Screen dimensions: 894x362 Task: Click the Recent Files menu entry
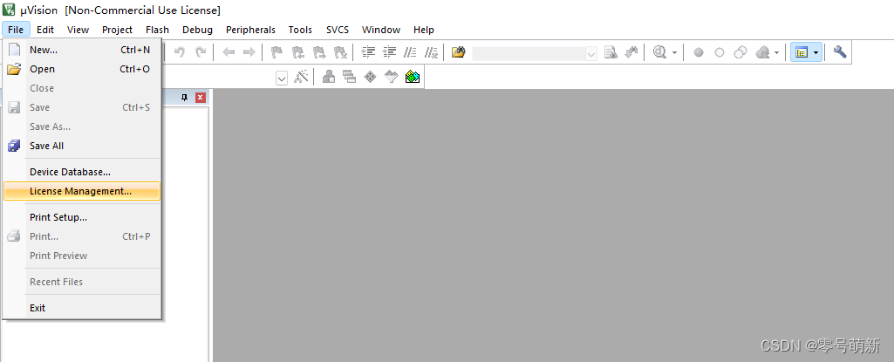point(82,282)
